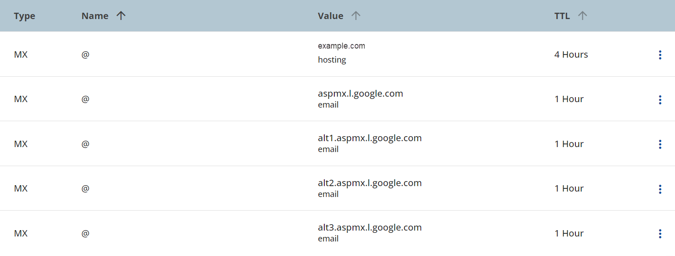This screenshot has width=675, height=256.
Task: Click MX type in example.com row
Action: 21,55
